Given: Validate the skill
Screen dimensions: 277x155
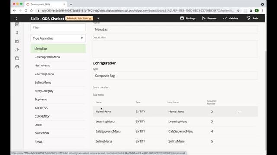Looking at the screenshot, I should click(231, 18).
